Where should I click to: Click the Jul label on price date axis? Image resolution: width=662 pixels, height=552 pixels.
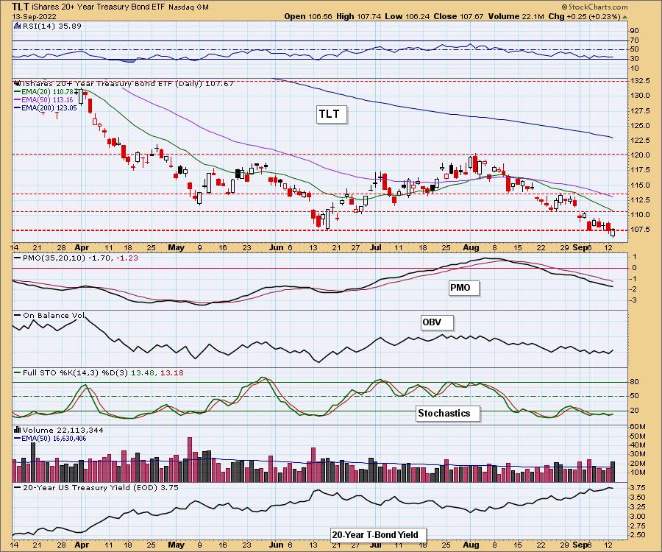pyautogui.click(x=375, y=248)
